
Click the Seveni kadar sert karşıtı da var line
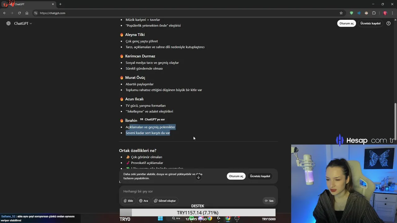point(148,133)
